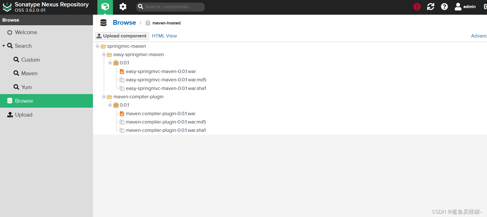Focus the Search components field

coord(170,7)
